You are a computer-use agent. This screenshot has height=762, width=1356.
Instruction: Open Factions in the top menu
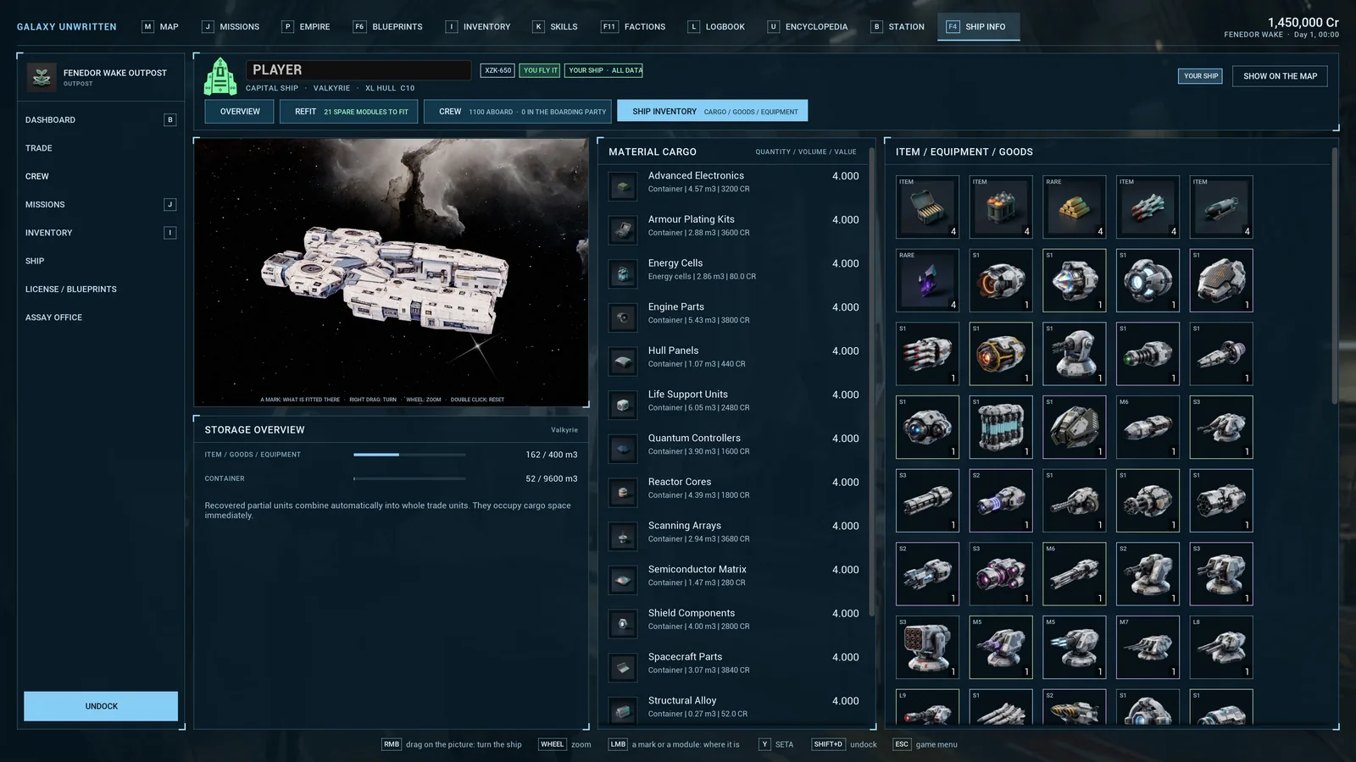point(634,27)
